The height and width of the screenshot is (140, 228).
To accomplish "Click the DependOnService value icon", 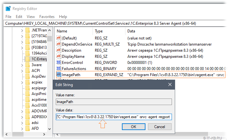I will pos(59,44).
